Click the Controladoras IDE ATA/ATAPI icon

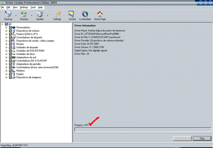(x=14, y=61)
